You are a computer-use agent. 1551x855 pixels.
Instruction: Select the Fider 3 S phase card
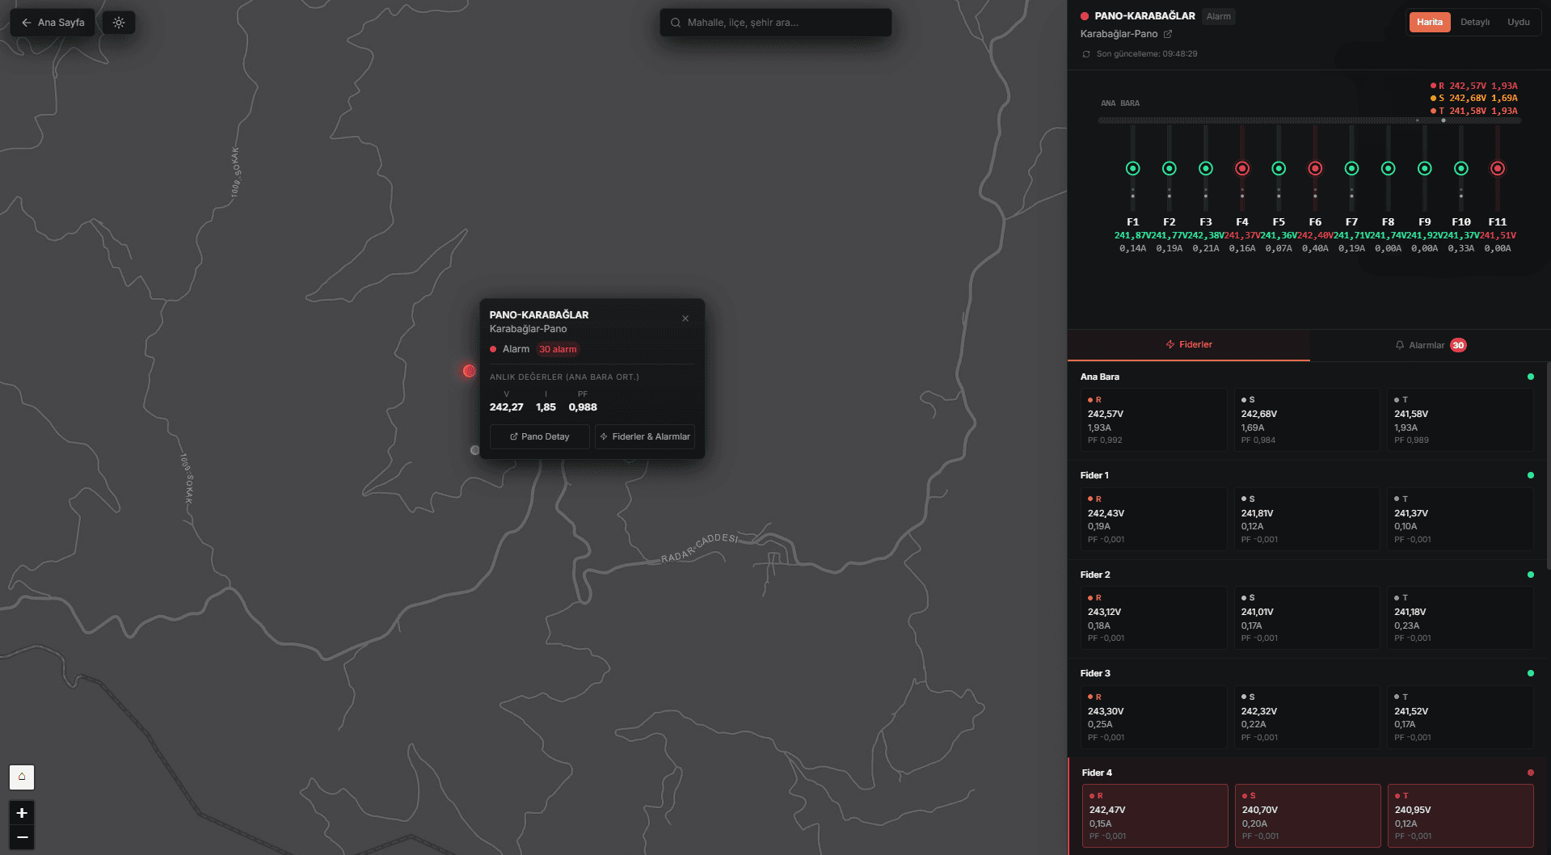click(1307, 717)
